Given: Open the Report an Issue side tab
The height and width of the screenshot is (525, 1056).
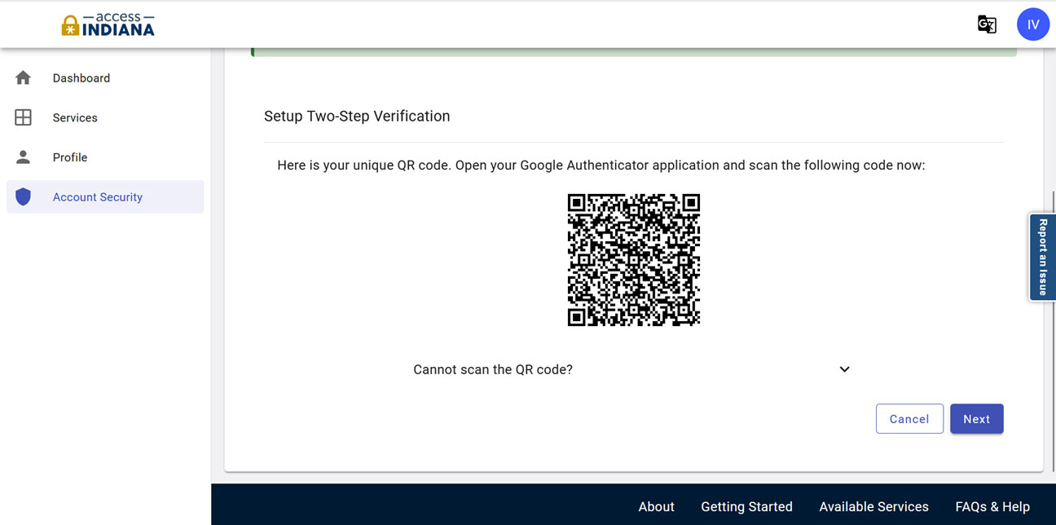Looking at the screenshot, I should pos(1042,258).
